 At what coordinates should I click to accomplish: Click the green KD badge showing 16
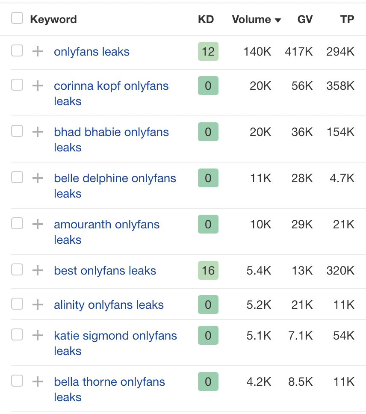click(x=208, y=271)
